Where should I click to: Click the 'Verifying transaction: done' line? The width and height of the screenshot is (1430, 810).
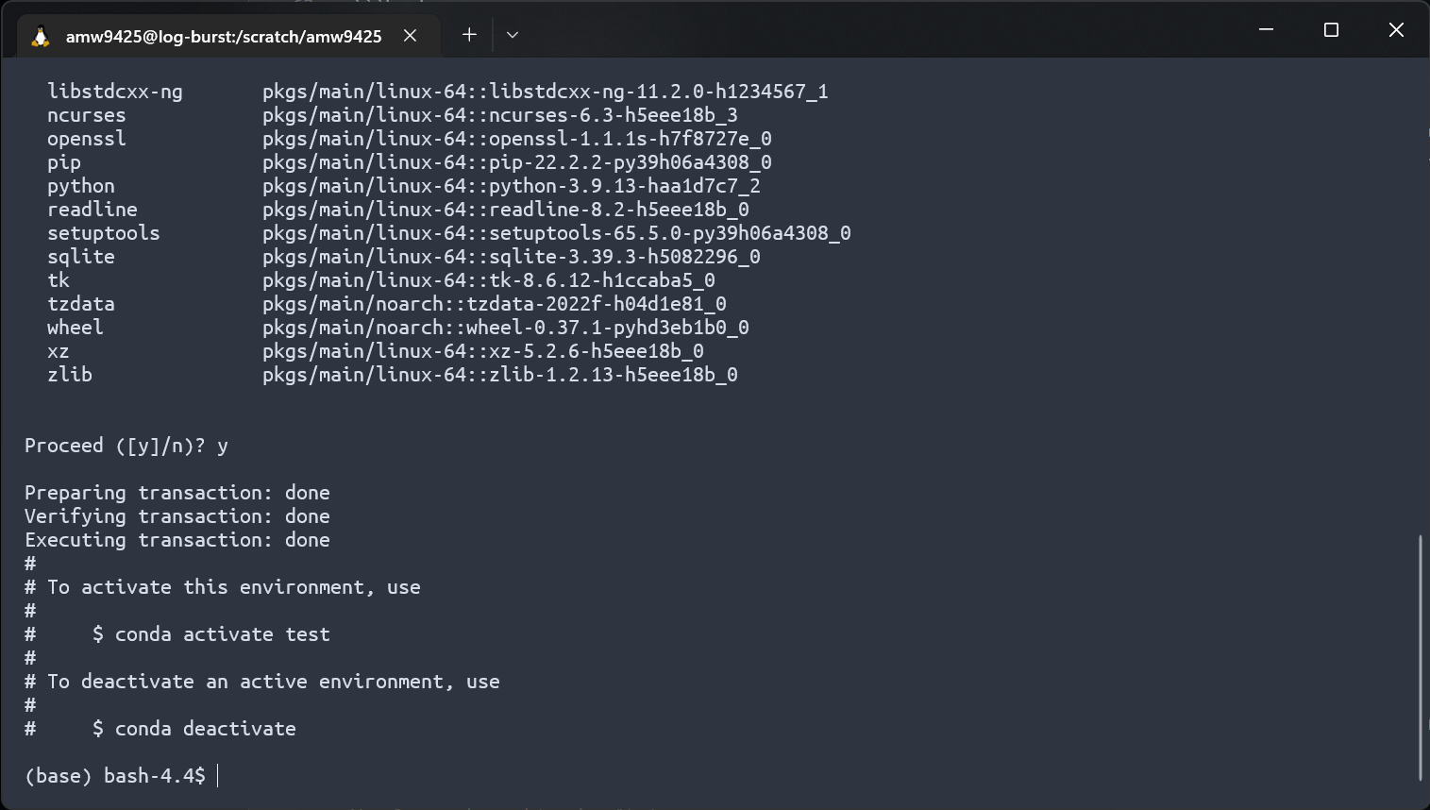click(x=177, y=516)
